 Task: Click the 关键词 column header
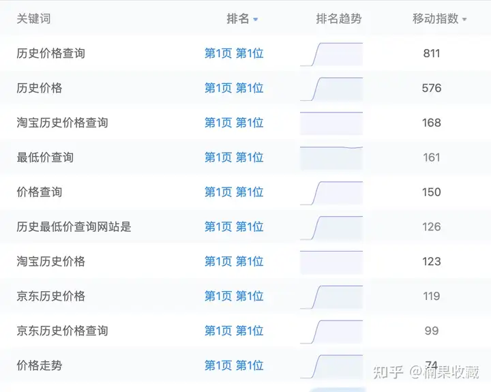33,19
